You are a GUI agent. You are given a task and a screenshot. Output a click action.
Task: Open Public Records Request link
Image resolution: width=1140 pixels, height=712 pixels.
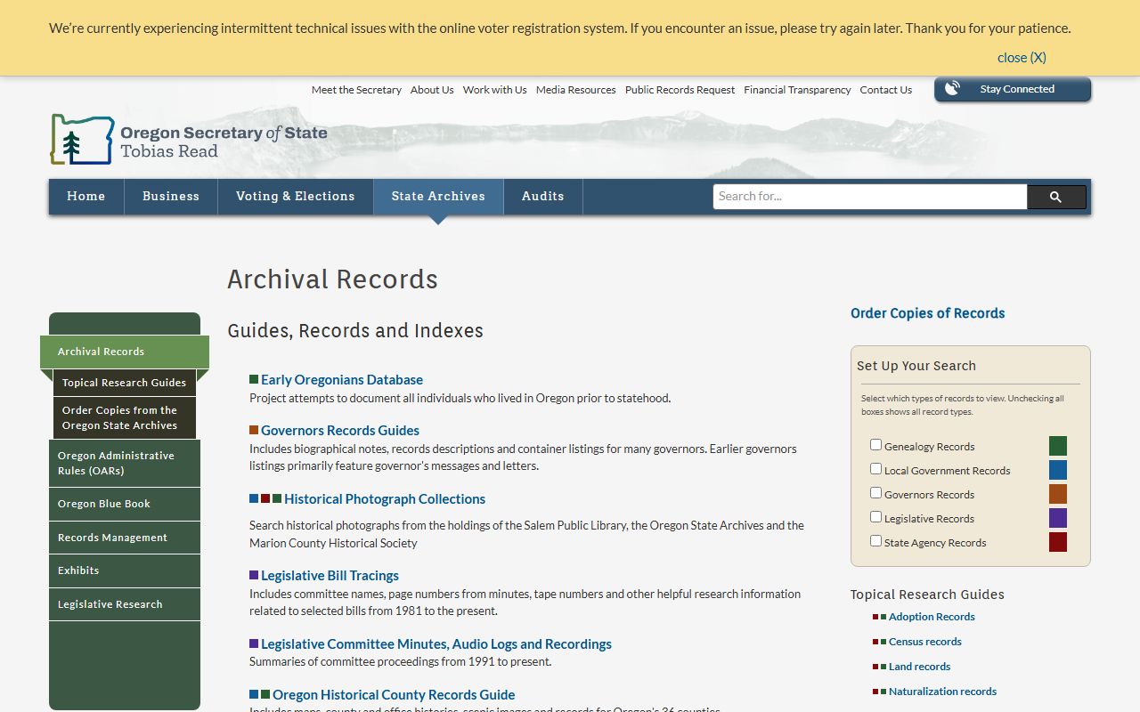tap(680, 90)
